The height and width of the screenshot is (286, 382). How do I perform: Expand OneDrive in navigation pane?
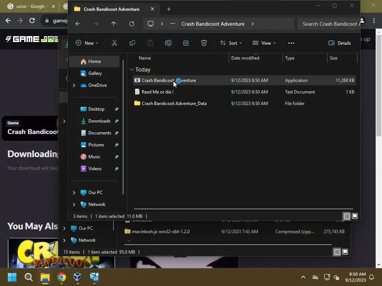pyautogui.click(x=74, y=85)
